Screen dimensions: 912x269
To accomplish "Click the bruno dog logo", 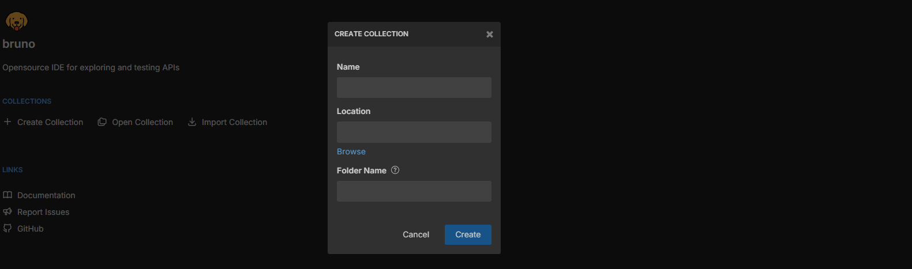I will (16, 21).
